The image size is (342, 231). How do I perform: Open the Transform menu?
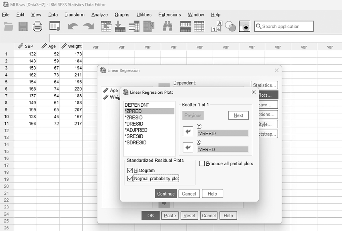pyautogui.click(x=74, y=15)
